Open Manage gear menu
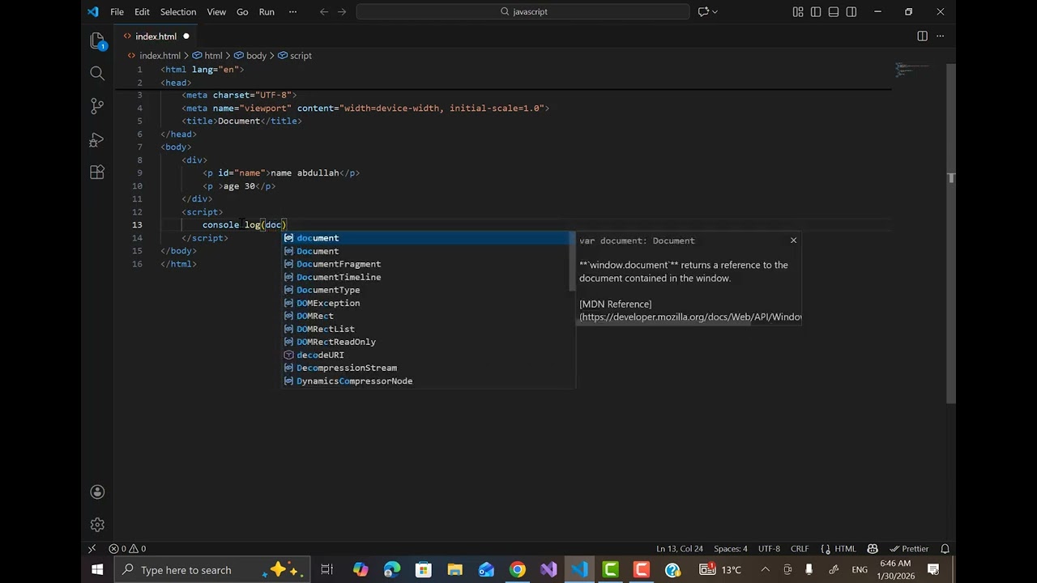This screenshot has height=583, width=1037. (97, 525)
